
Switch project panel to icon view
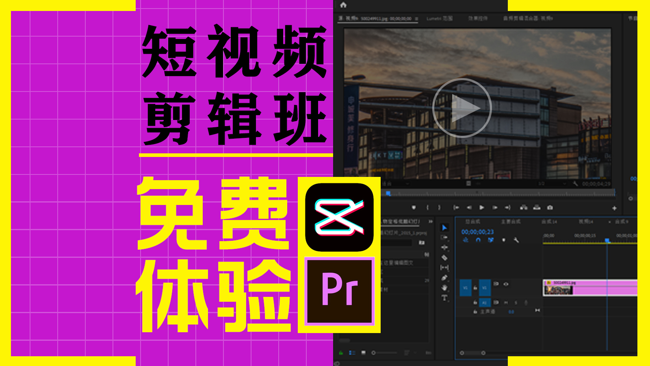coord(363,353)
